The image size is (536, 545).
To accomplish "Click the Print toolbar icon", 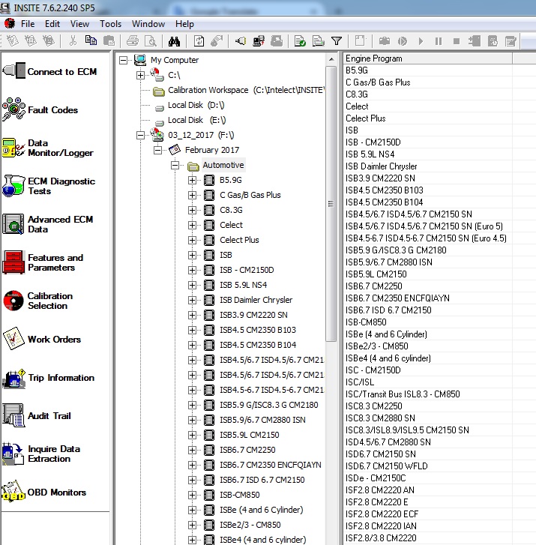I will pyautogui.click(x=133, y=41).
